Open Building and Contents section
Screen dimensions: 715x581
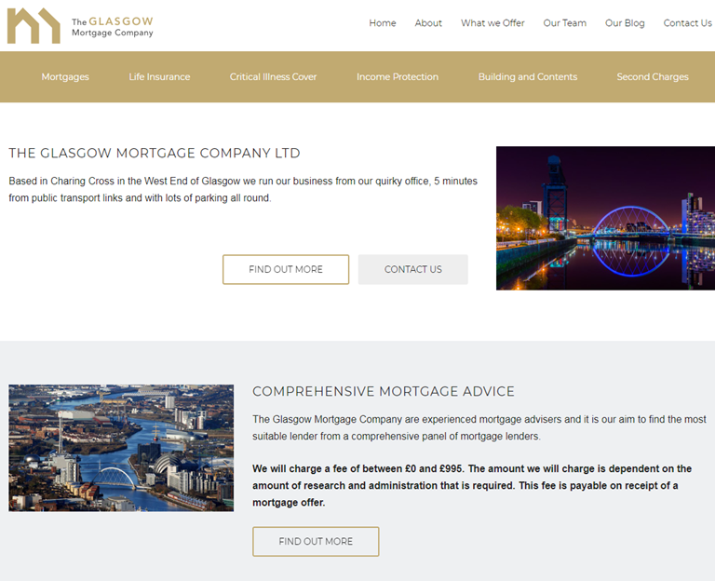[x=528, y=76]
